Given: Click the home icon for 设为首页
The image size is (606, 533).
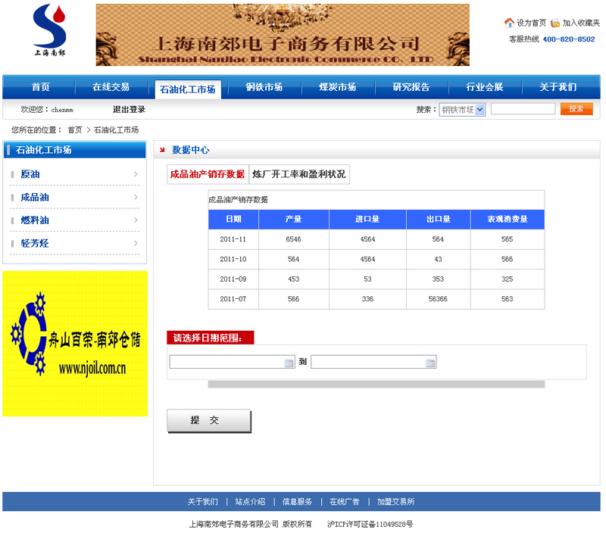Looking at the screenshot, I should point(509,23).
